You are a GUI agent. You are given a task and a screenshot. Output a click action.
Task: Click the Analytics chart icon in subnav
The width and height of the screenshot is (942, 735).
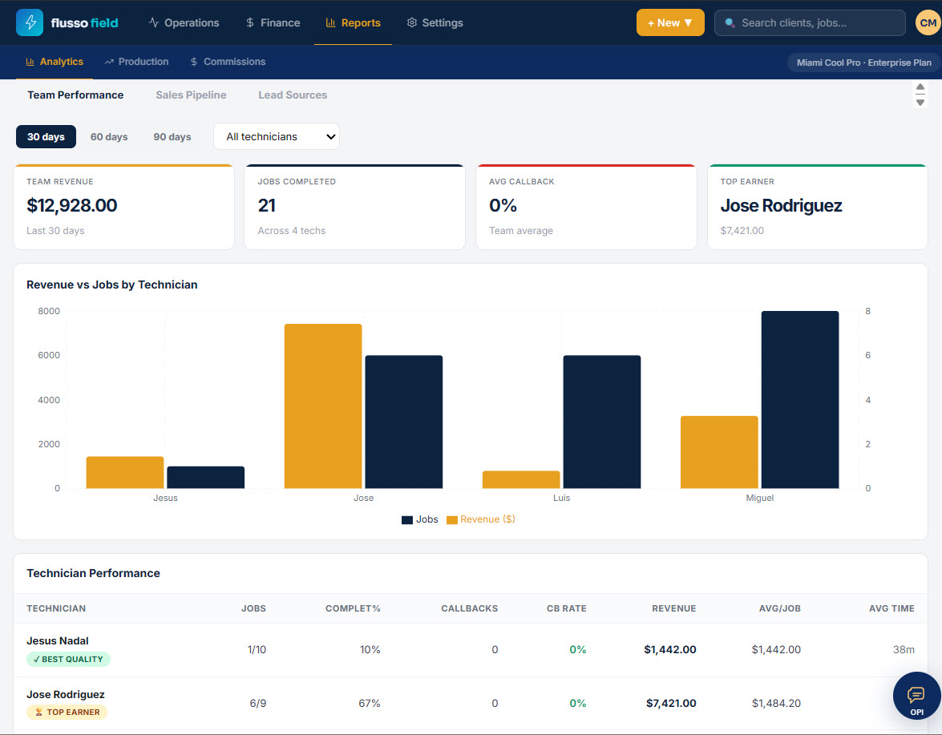pyautogui.click(x=30, y=62)
